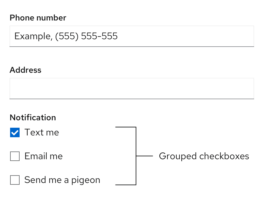Click the Notification group heading
Viewport: 263px width, 199px height.
(33, 118)
